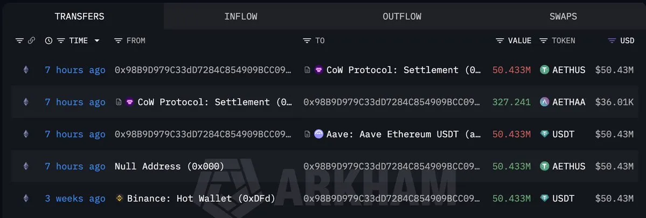Click the Binance logo icon
Image resolution: width=646 pixels, height=218 pixels.
point(120,199)
